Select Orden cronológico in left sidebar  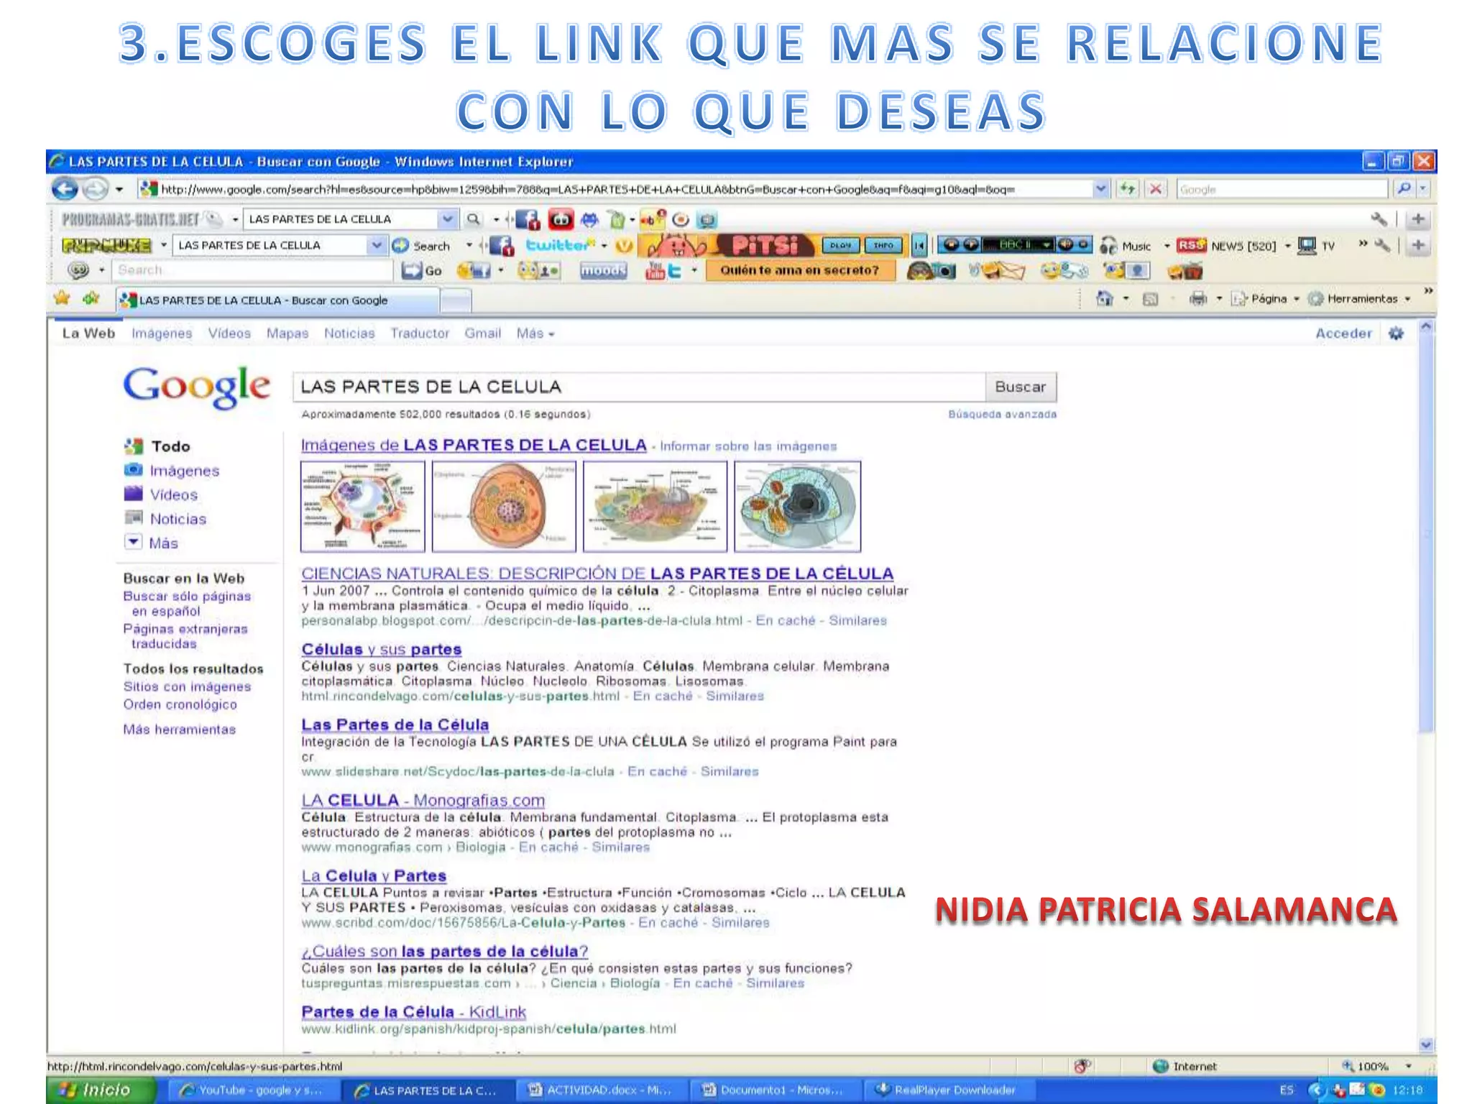click(x=180, y=704)
